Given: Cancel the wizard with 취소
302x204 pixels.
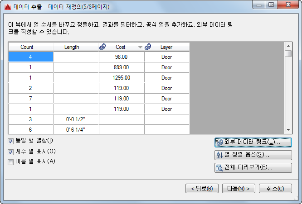Looking at the screenshot, I should point(275,189).
